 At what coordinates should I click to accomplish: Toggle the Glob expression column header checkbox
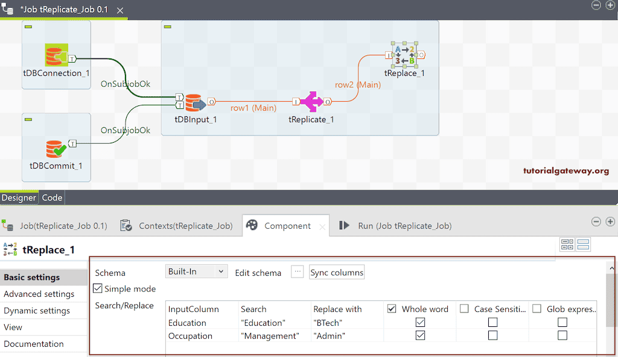click(x=537, y=309)
